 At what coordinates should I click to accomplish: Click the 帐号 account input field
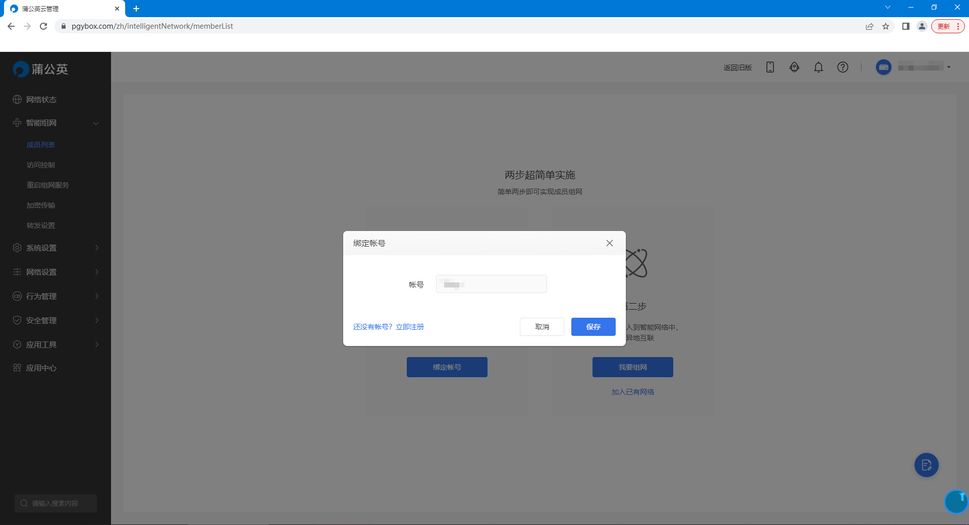[491, 283]
